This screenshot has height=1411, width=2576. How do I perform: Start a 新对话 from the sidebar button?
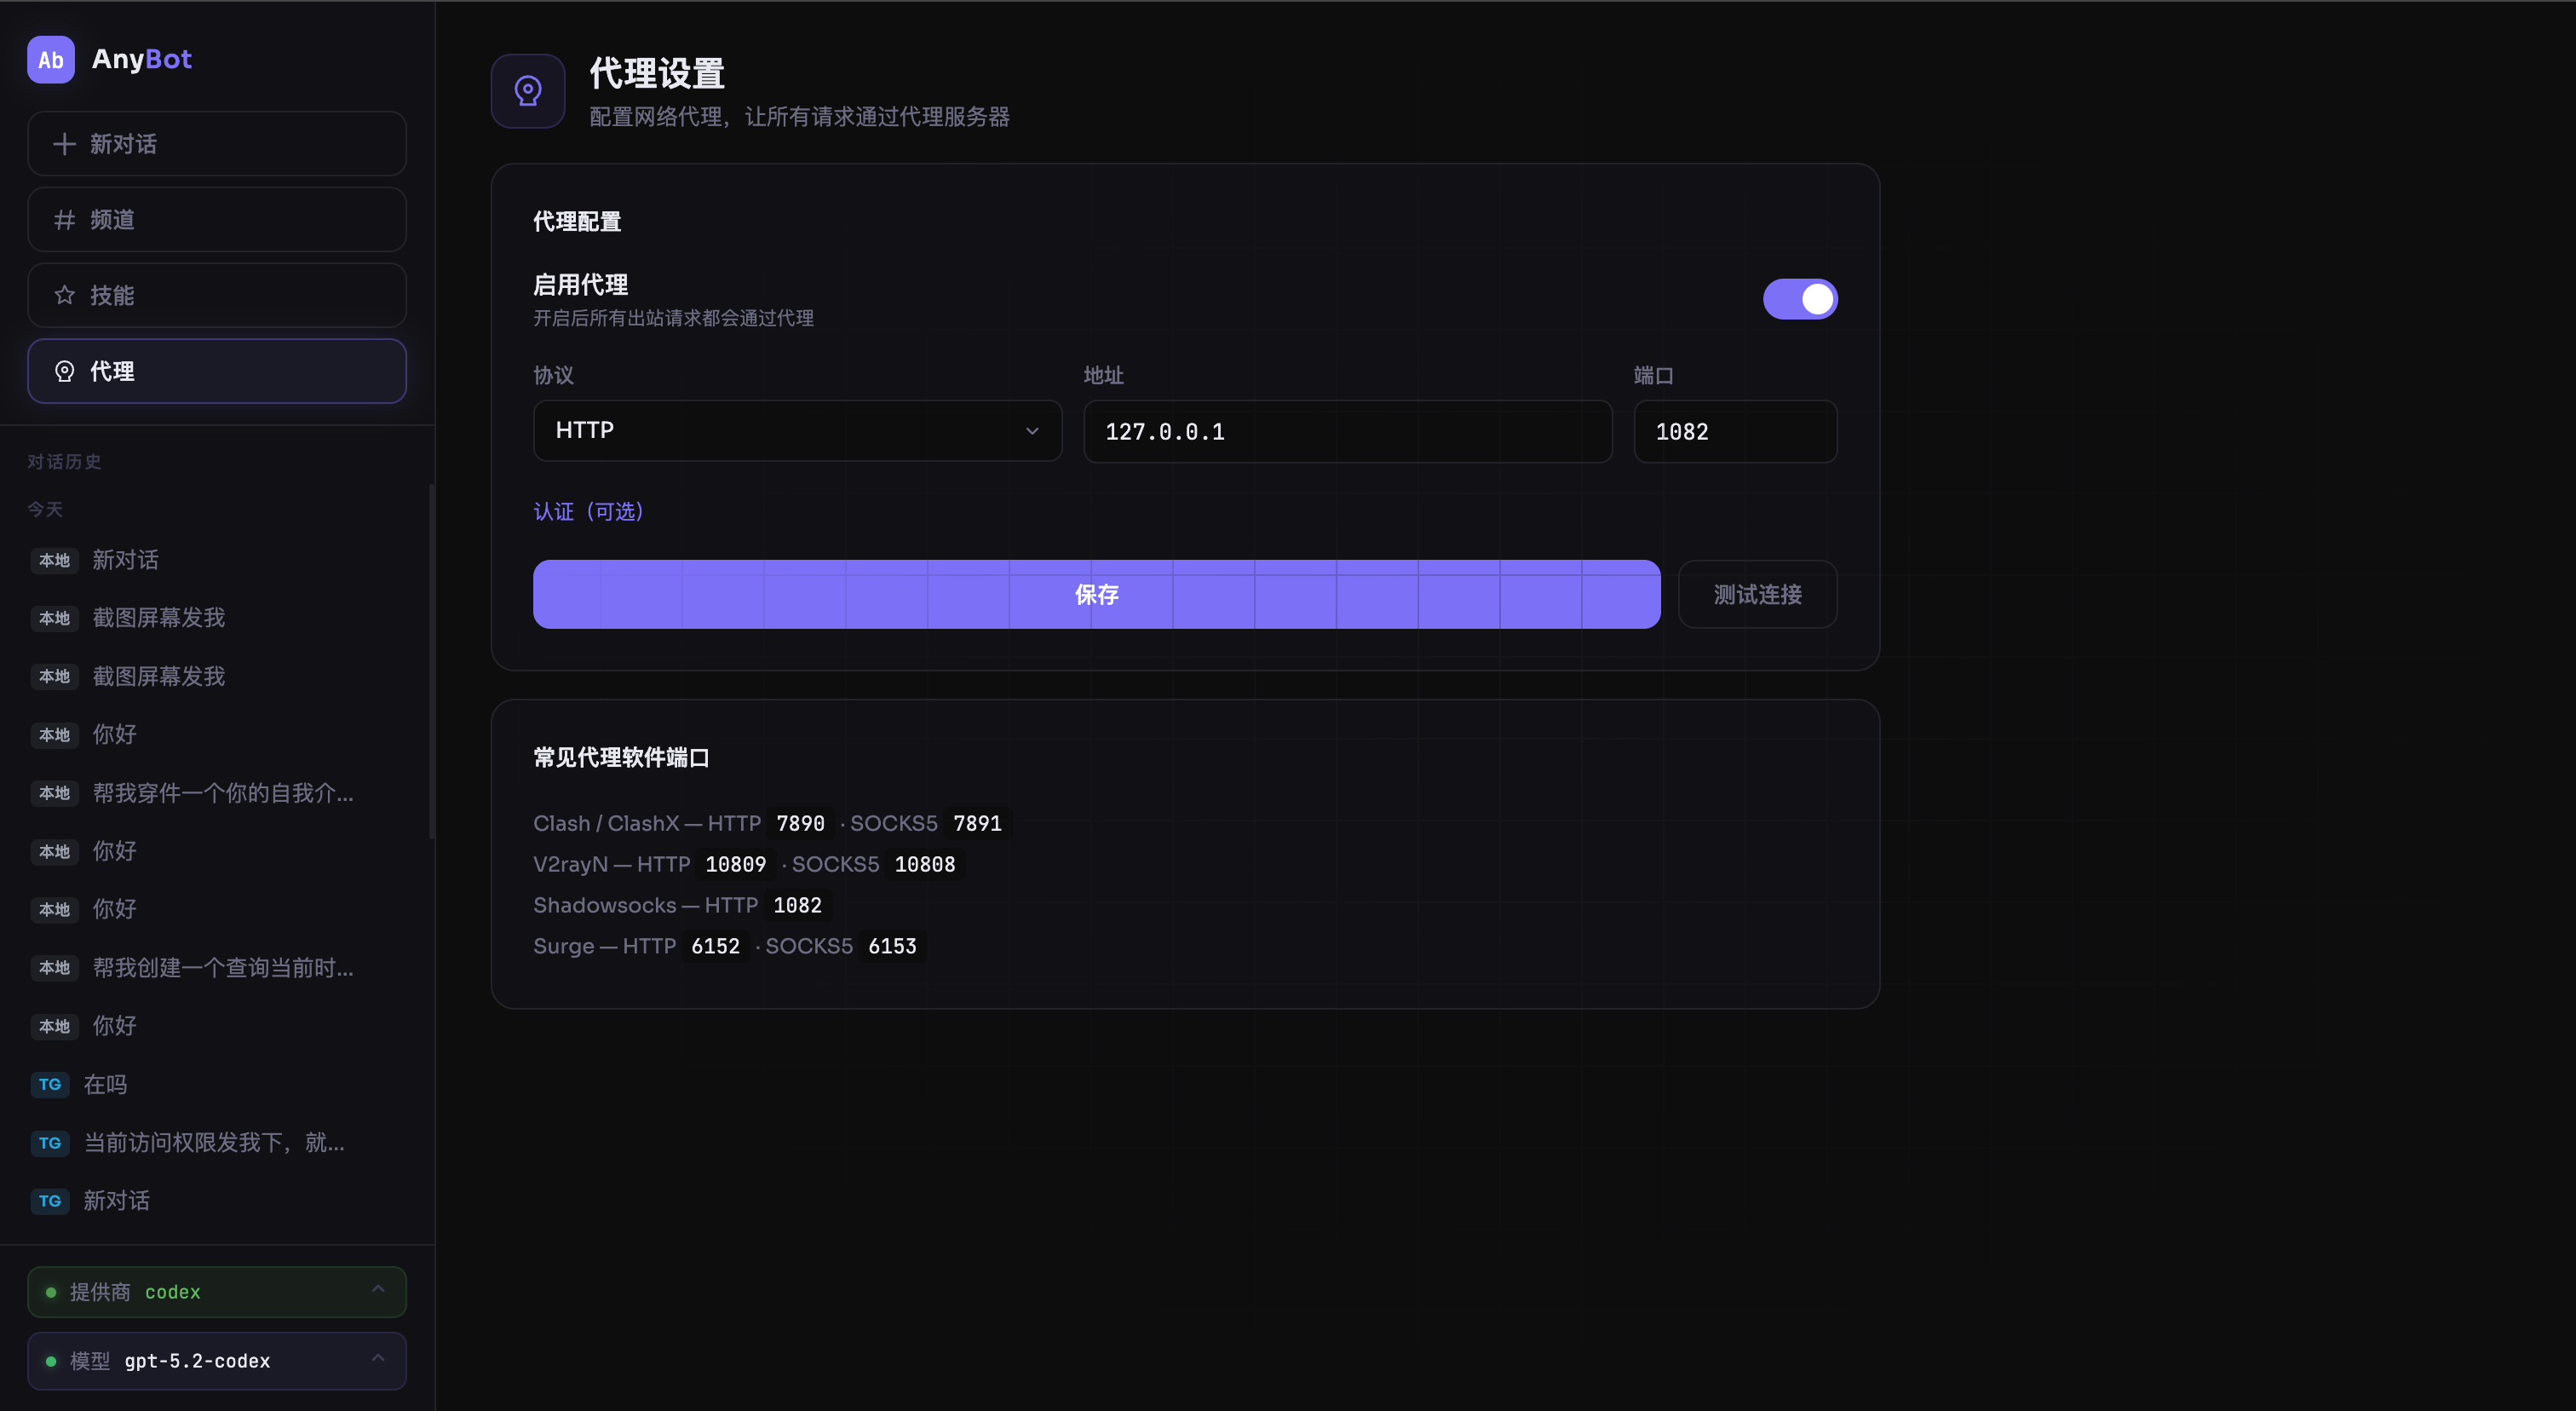(x=217, y=144)
